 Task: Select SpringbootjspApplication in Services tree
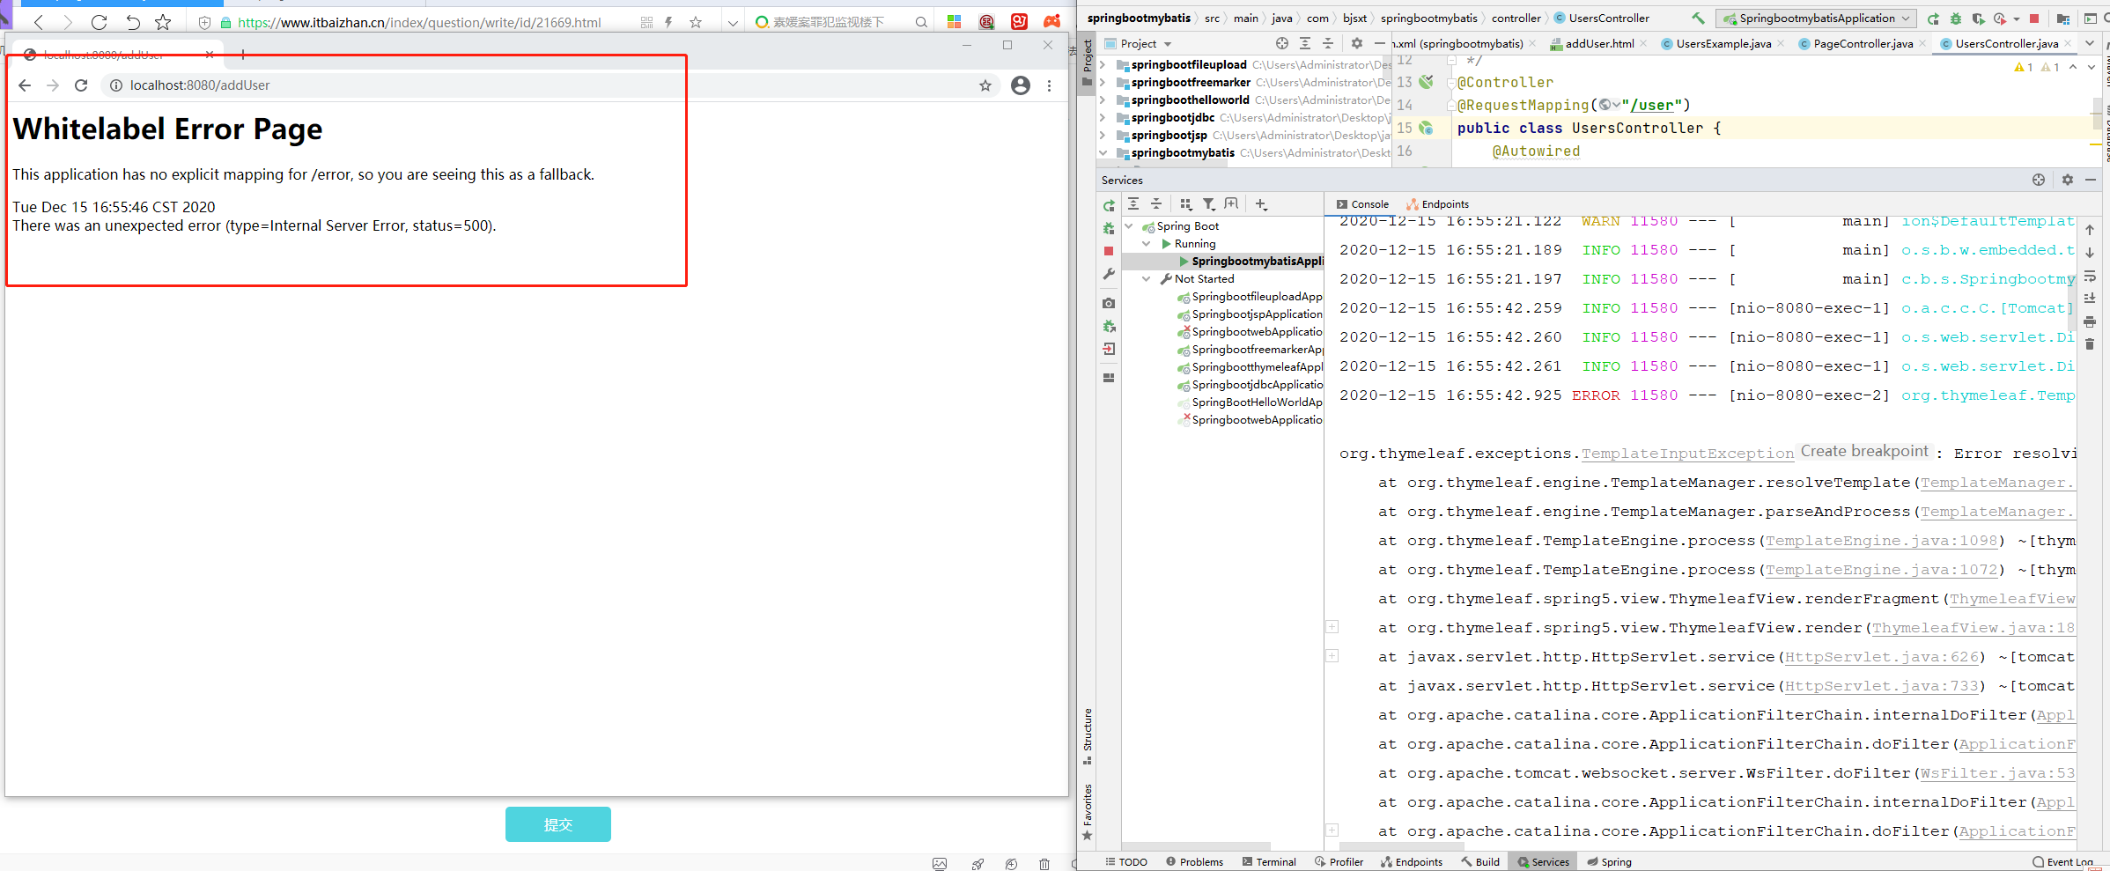pos(1251,314)
